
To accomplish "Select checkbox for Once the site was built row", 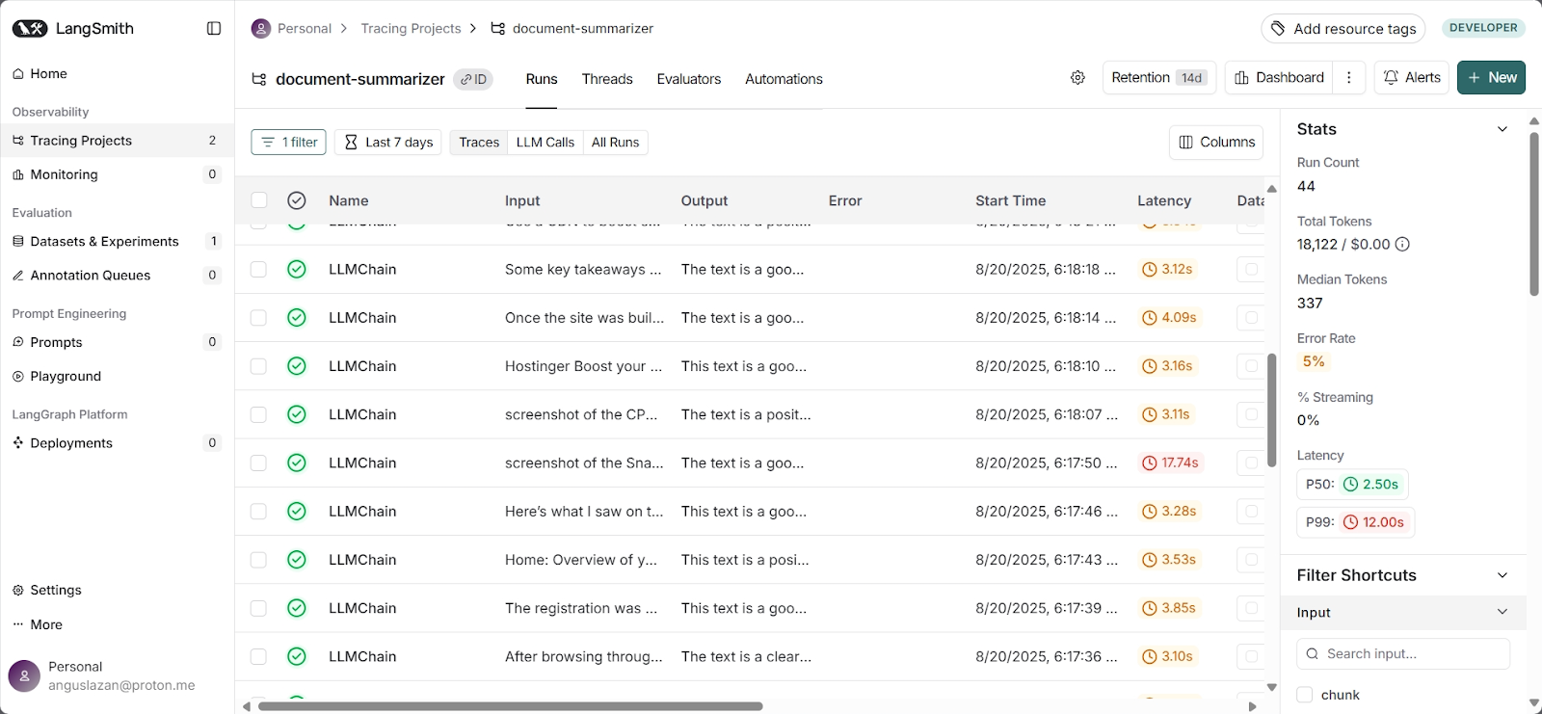I will [258, 318].
